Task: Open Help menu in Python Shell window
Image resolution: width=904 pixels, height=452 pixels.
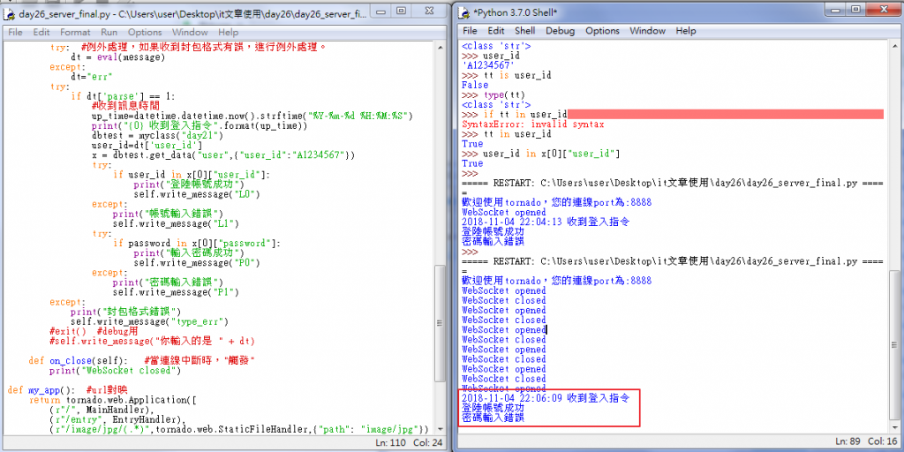Action: point(686,31)
